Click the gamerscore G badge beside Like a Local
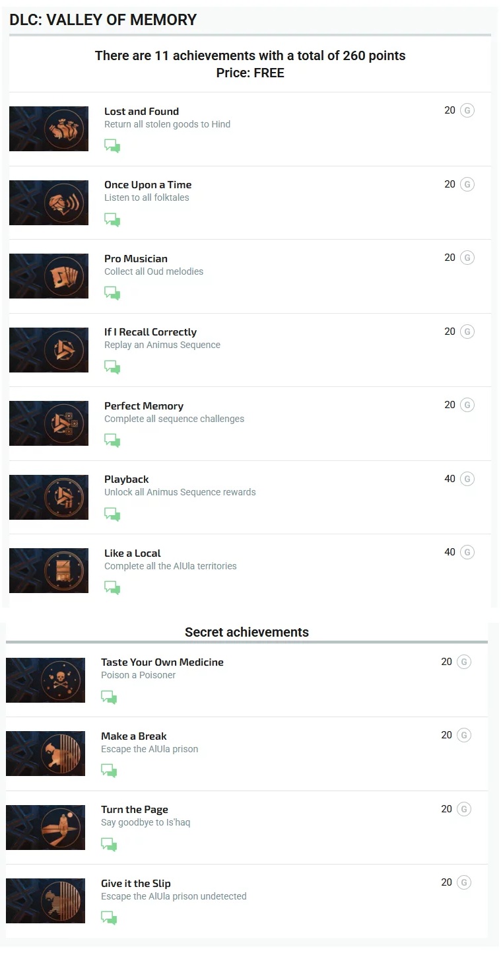501x955 pixels. 467,552
